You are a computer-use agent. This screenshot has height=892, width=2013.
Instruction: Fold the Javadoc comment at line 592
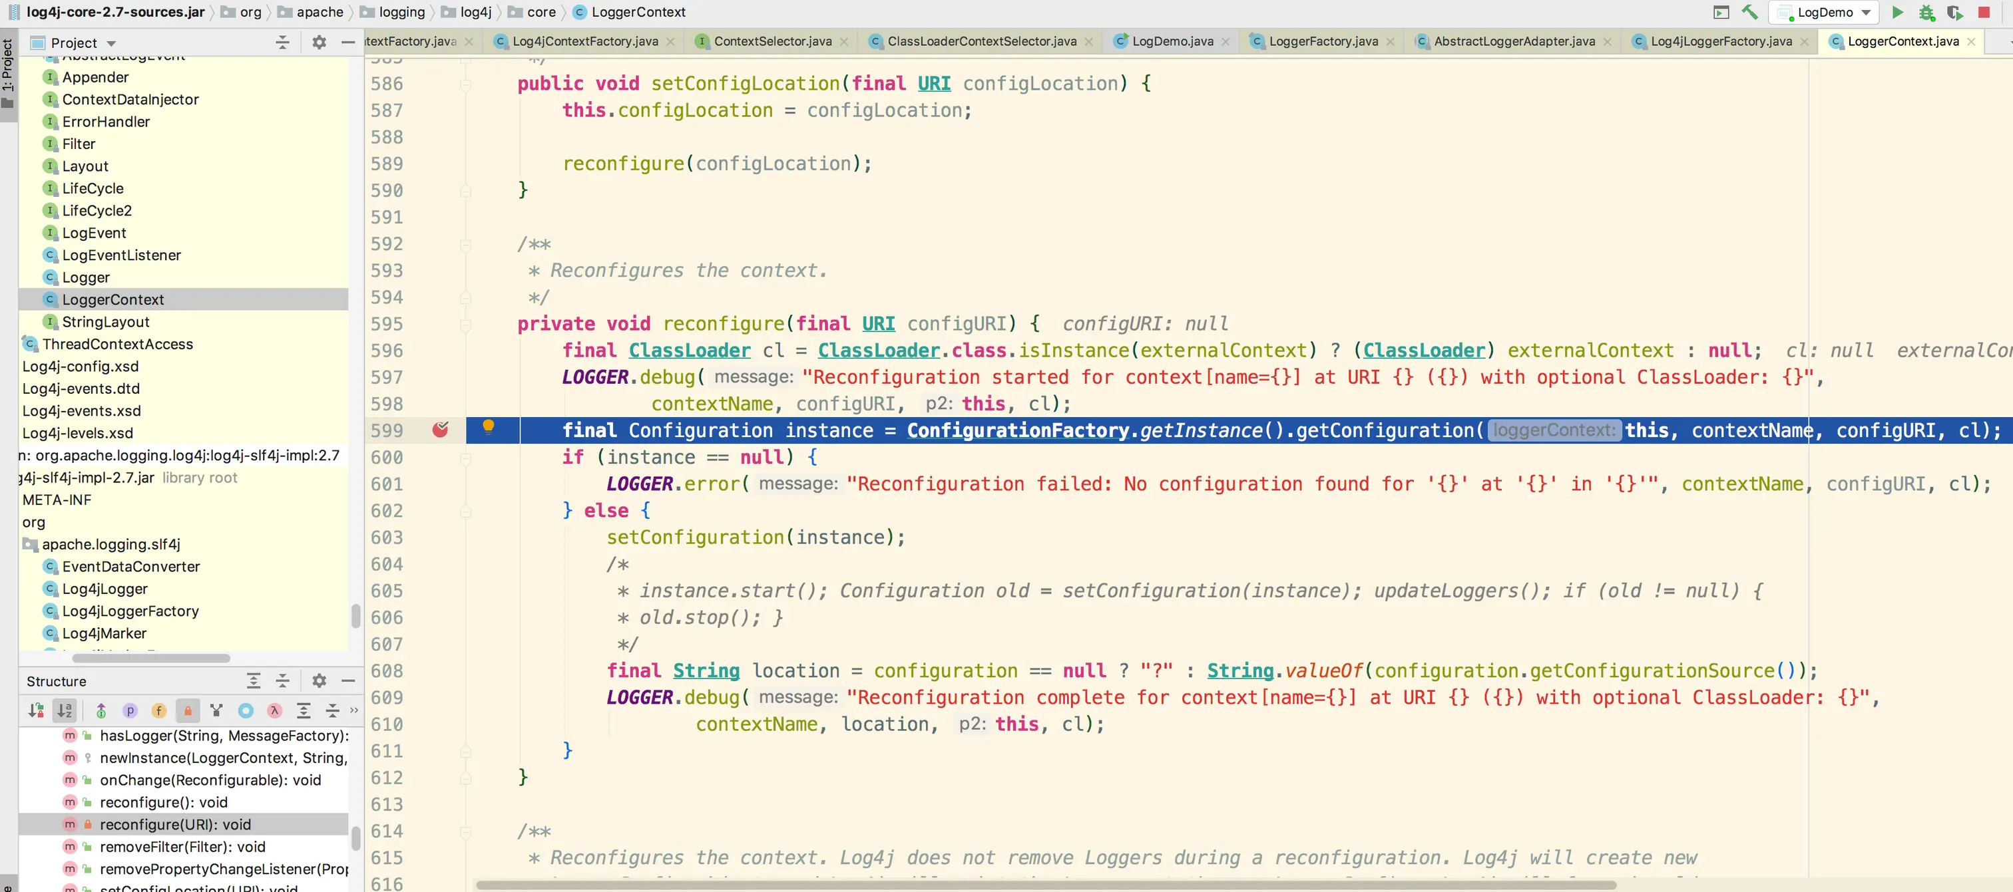[x=466, y=245]
